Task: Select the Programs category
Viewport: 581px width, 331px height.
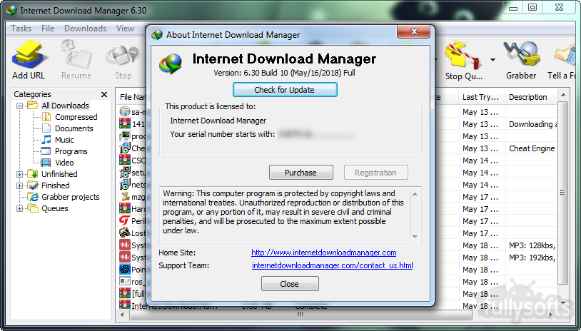Action: coord(71,151)
